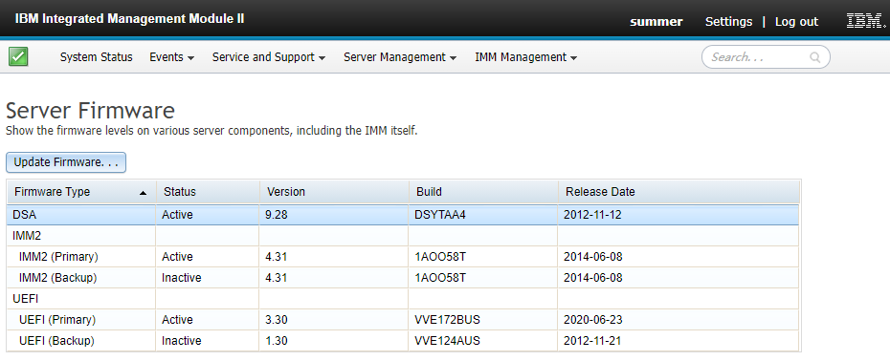Expand the Server Management menu

tap(400, 57)
